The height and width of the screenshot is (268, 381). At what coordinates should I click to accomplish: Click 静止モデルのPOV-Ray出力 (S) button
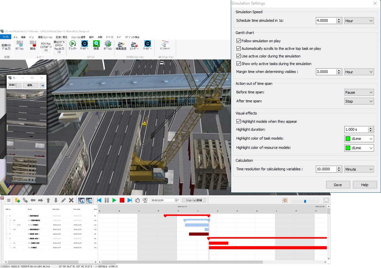[x=59, y=47]
